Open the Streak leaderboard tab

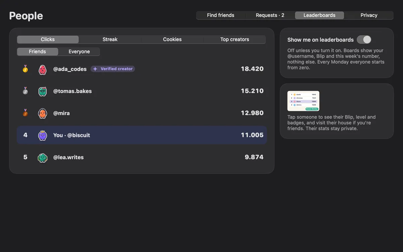(x=110, y=39)
